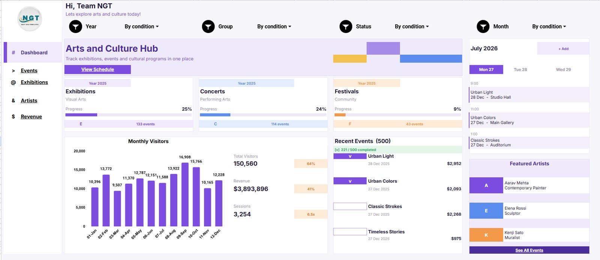The height and width of the screenshot is (260, 600).
Task: Open the Month By condition dropdown
Action: click(549, 27)
